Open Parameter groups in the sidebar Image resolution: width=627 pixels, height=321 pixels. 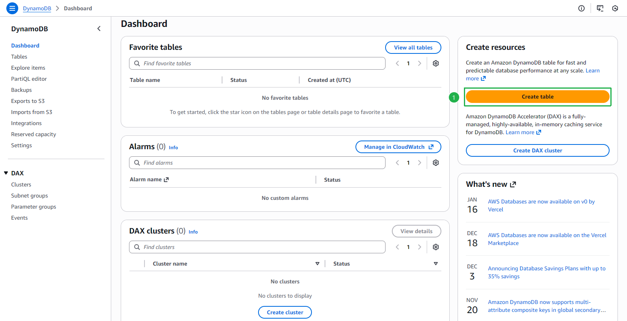34,207
